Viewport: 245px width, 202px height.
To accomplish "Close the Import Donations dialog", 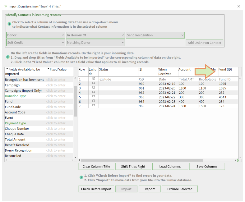I will 239,7.
